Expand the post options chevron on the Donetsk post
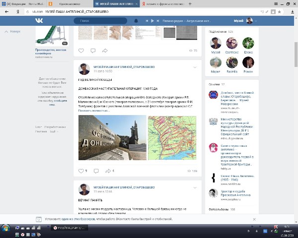 195,67
